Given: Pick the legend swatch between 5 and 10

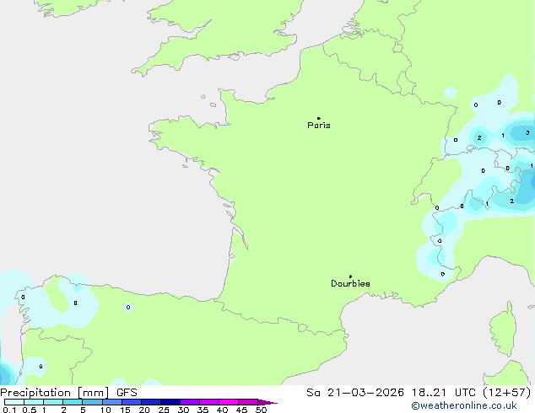Looking at the screenshot, I should (x=92, y=402).
